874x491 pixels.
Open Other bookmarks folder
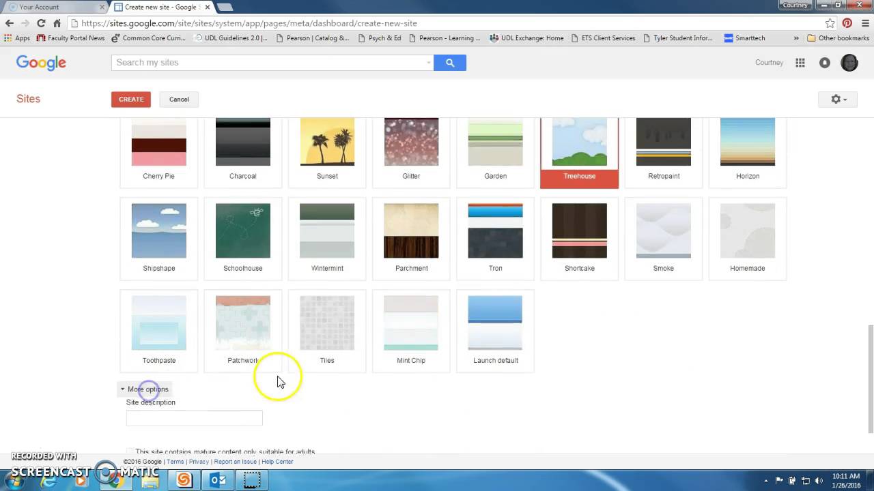[838, 38]
